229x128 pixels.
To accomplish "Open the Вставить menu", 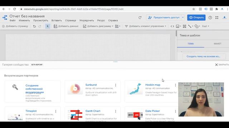I will [x=57, y=21].
